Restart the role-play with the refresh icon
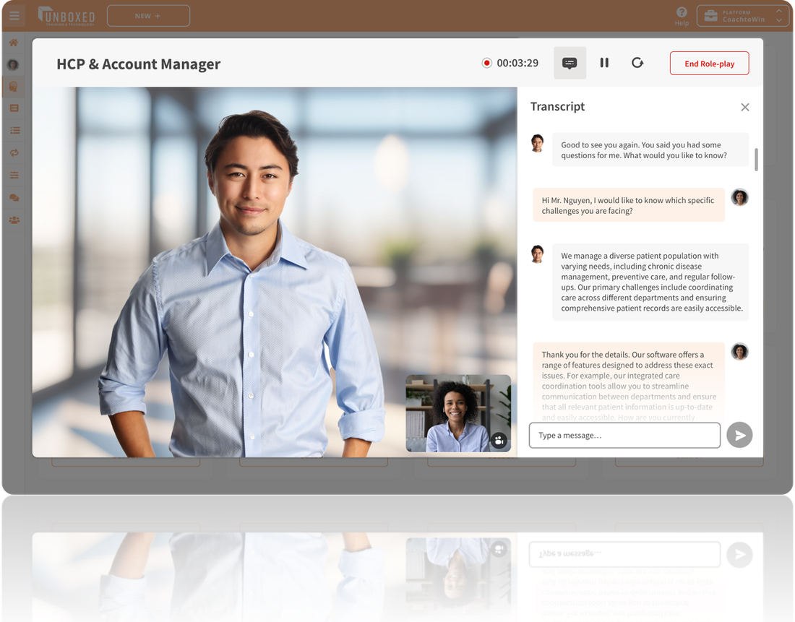 (x=637, y=63)
